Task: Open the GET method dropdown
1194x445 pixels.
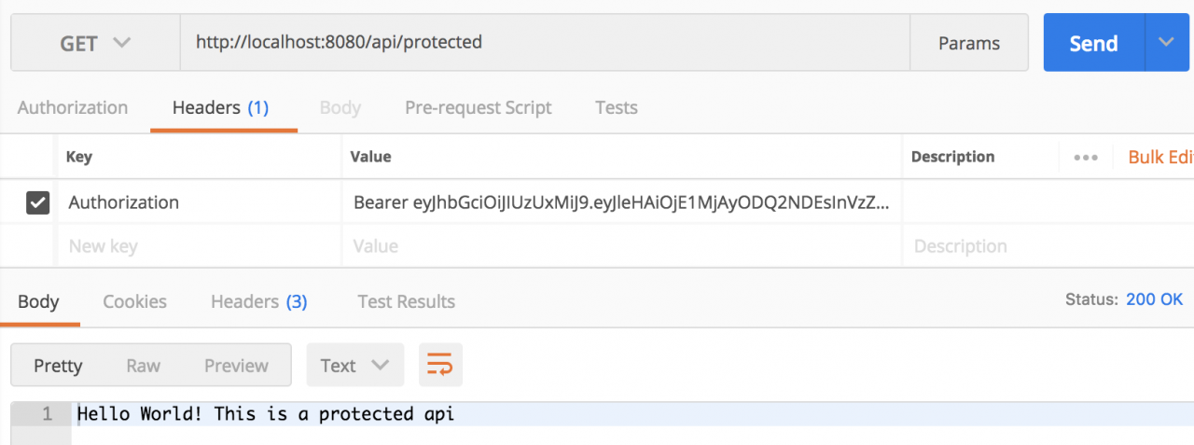Action: pos(95,43)
